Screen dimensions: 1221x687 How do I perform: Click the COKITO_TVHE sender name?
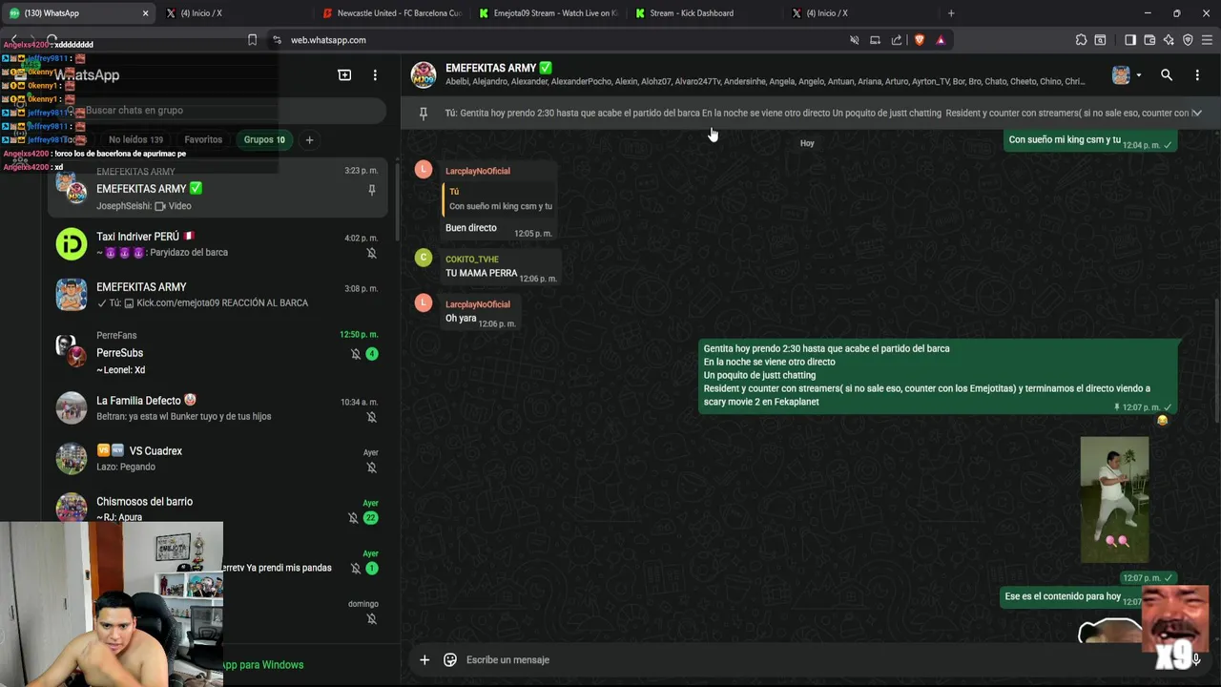pyautogui.click(x=471, y=260)
